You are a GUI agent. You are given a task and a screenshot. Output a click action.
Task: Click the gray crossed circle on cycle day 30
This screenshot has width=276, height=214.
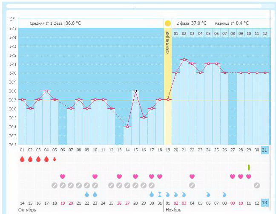257,185
